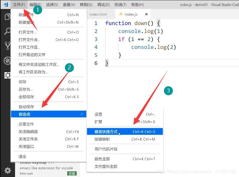Select the index.js tab
Screen dimensions: 239x177
[133, 14]
